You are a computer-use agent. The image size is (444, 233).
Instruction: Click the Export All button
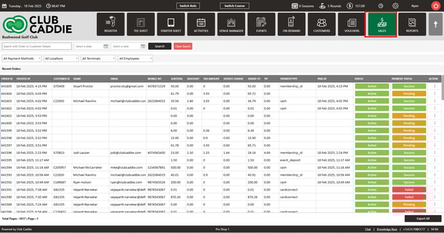click(423, 219)
